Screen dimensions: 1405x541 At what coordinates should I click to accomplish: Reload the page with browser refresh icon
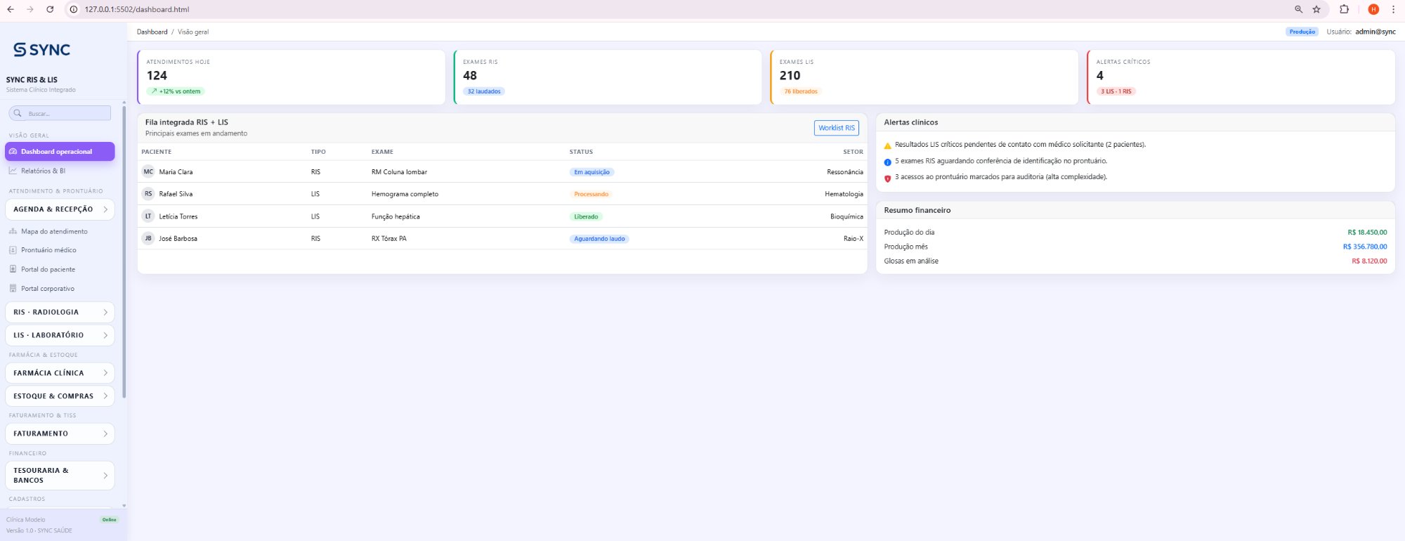coord(50,9)
